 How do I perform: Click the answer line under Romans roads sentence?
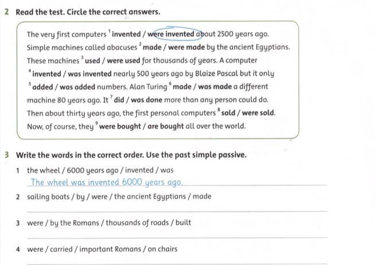177,233
